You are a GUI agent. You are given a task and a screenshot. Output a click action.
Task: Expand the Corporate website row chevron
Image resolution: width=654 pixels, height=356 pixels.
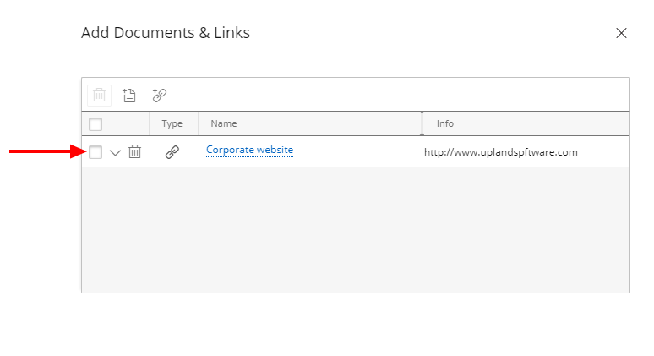tap(115, 153)
